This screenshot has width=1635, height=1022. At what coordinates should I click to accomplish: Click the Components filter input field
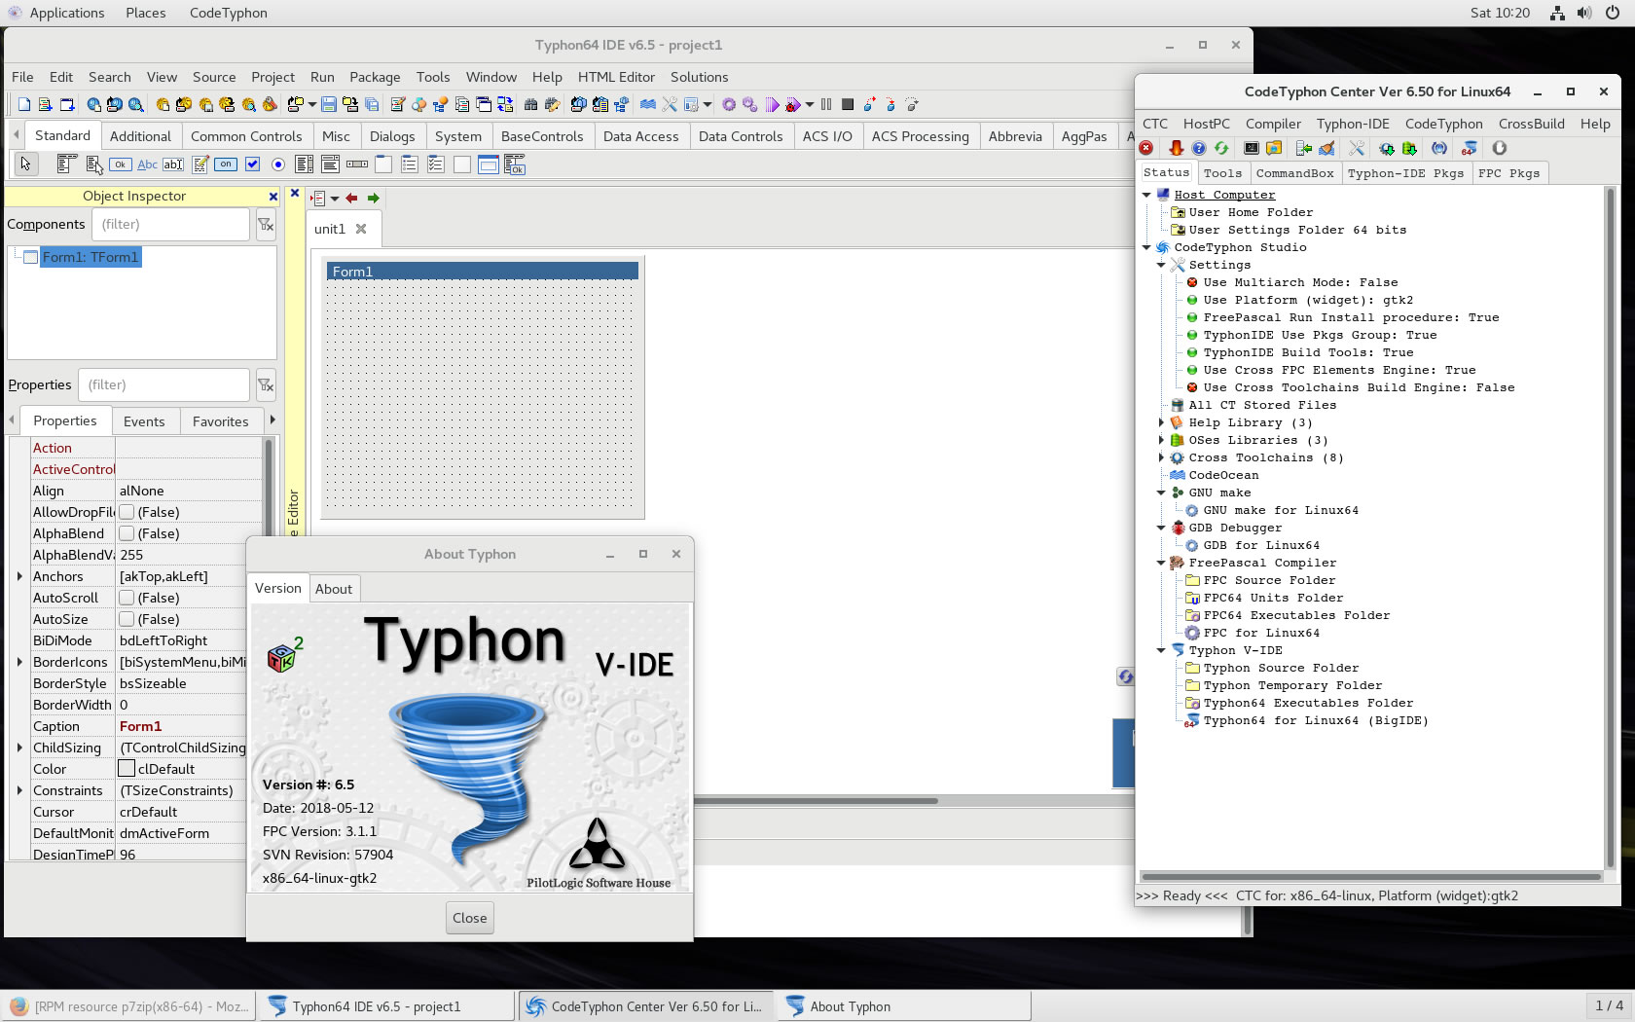tap(171, 225)
